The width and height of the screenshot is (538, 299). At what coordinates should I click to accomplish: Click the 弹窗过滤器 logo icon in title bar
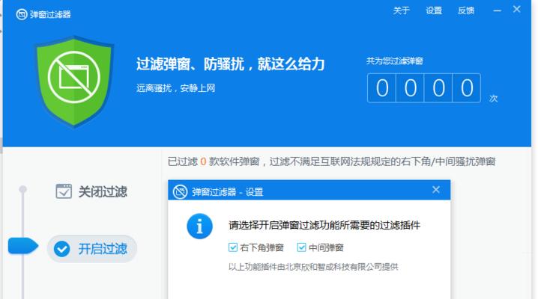(x=22, y=14)
